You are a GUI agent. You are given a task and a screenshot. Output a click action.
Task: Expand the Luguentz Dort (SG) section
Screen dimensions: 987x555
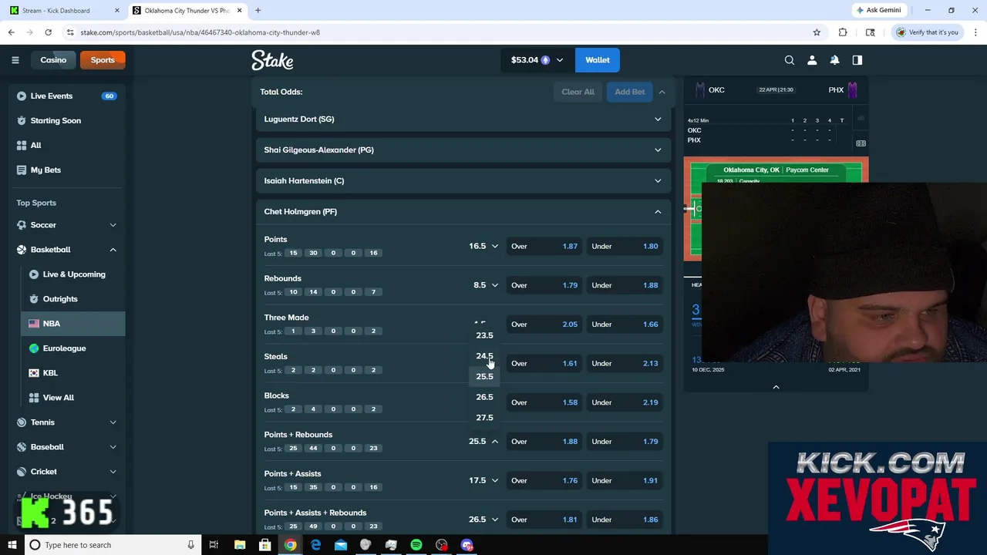click(x=463, y=119)
